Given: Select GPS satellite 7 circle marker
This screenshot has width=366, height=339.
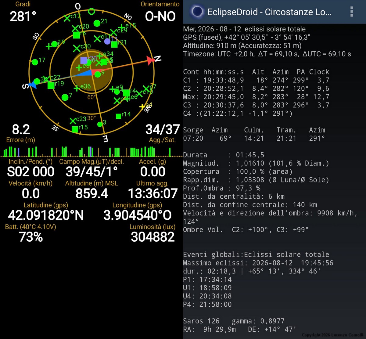Looking at the screenshot, I should 65,97.
